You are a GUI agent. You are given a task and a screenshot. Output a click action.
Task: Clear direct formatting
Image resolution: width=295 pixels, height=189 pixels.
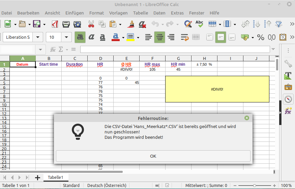pos(142,24)
